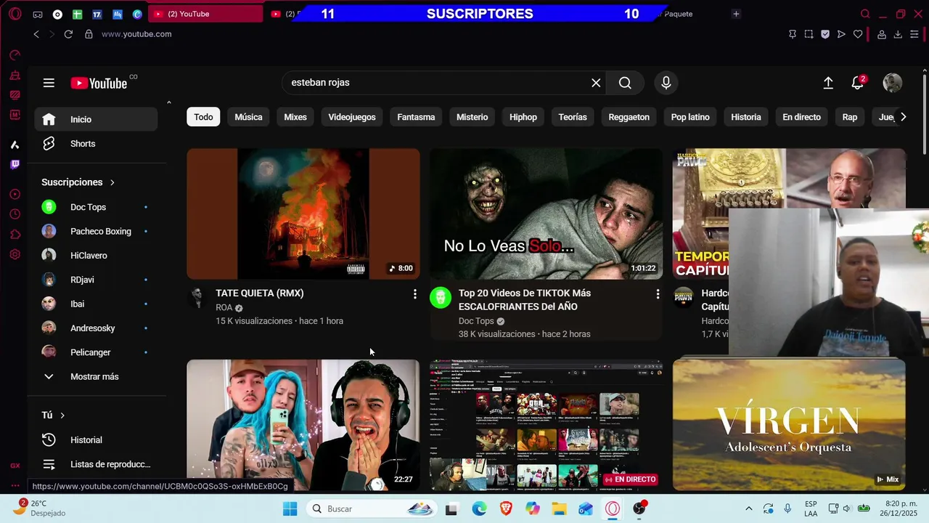Select the Todo filter chip

(x=203, y=117)
